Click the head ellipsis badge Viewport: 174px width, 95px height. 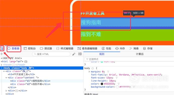click(x=13, y=65)
